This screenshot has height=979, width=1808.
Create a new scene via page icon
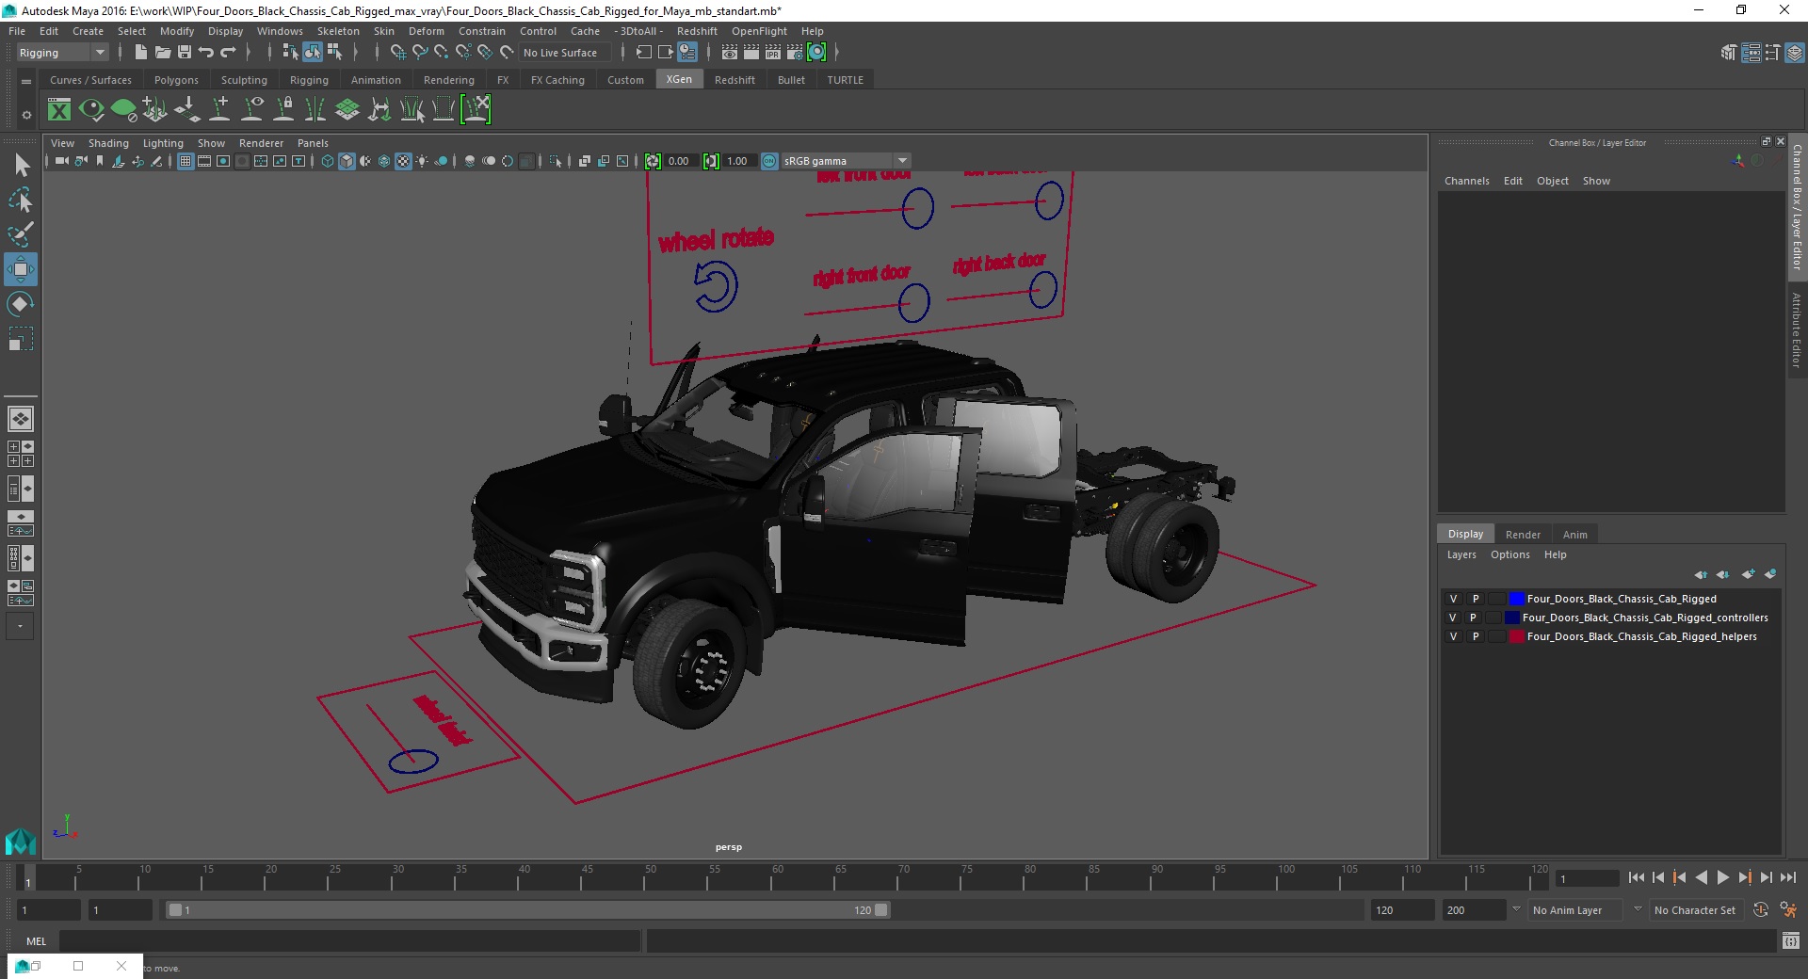[x=140, y=53]
